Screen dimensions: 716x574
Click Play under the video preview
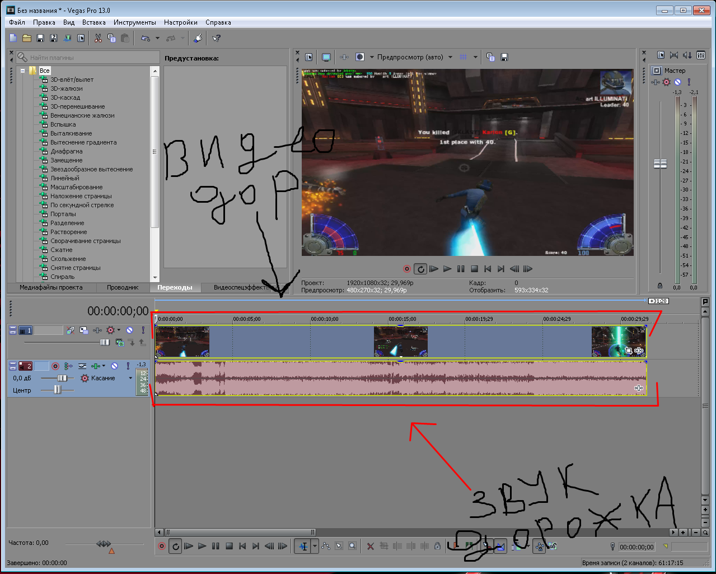[x=447, y=269]
